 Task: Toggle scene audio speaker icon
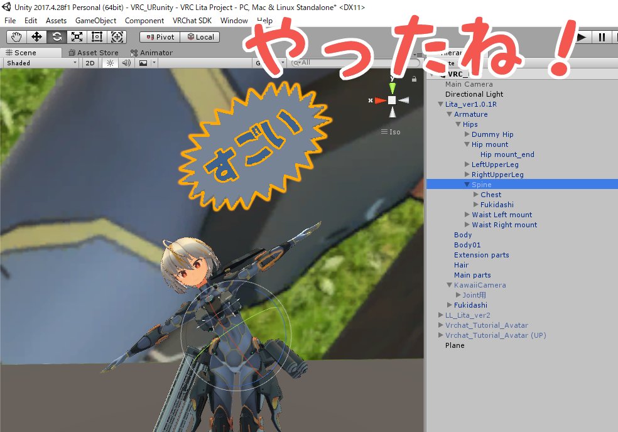pos(126,63)
